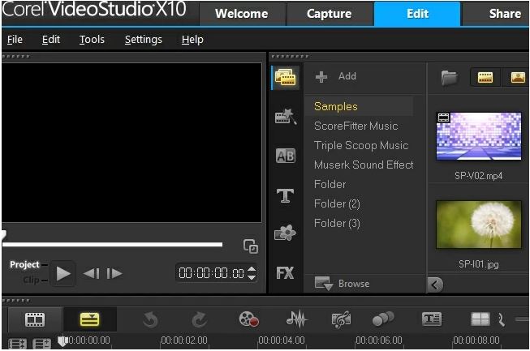Viewport: 530px width, 351px height.
Task: Click the Add/Remove Chapter Point track icon
Action: 41,345
